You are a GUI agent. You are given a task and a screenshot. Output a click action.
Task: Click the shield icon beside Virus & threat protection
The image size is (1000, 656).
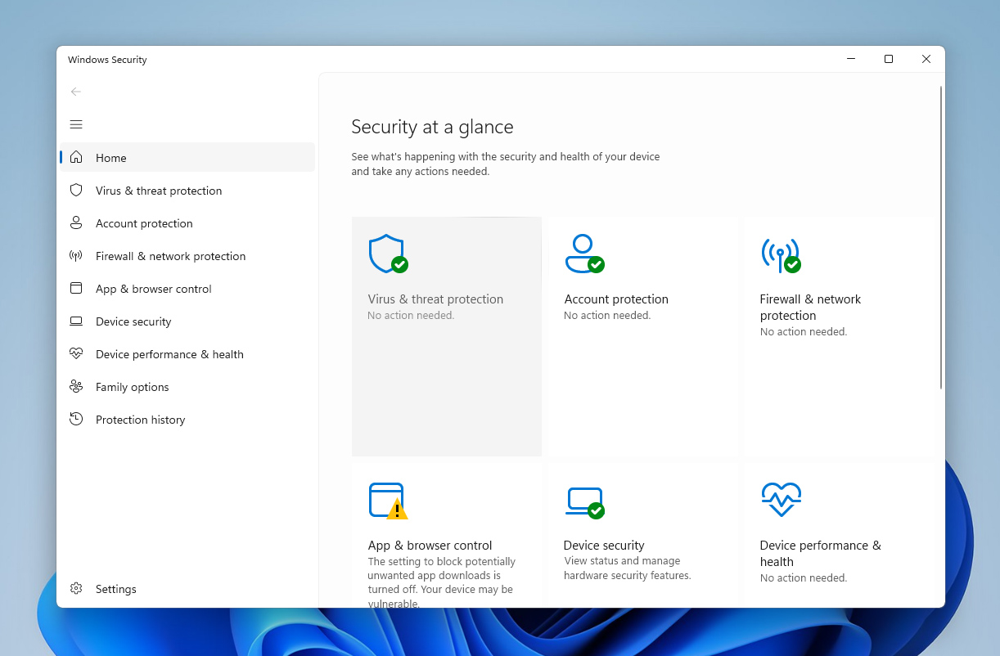(x=76, y=190)
